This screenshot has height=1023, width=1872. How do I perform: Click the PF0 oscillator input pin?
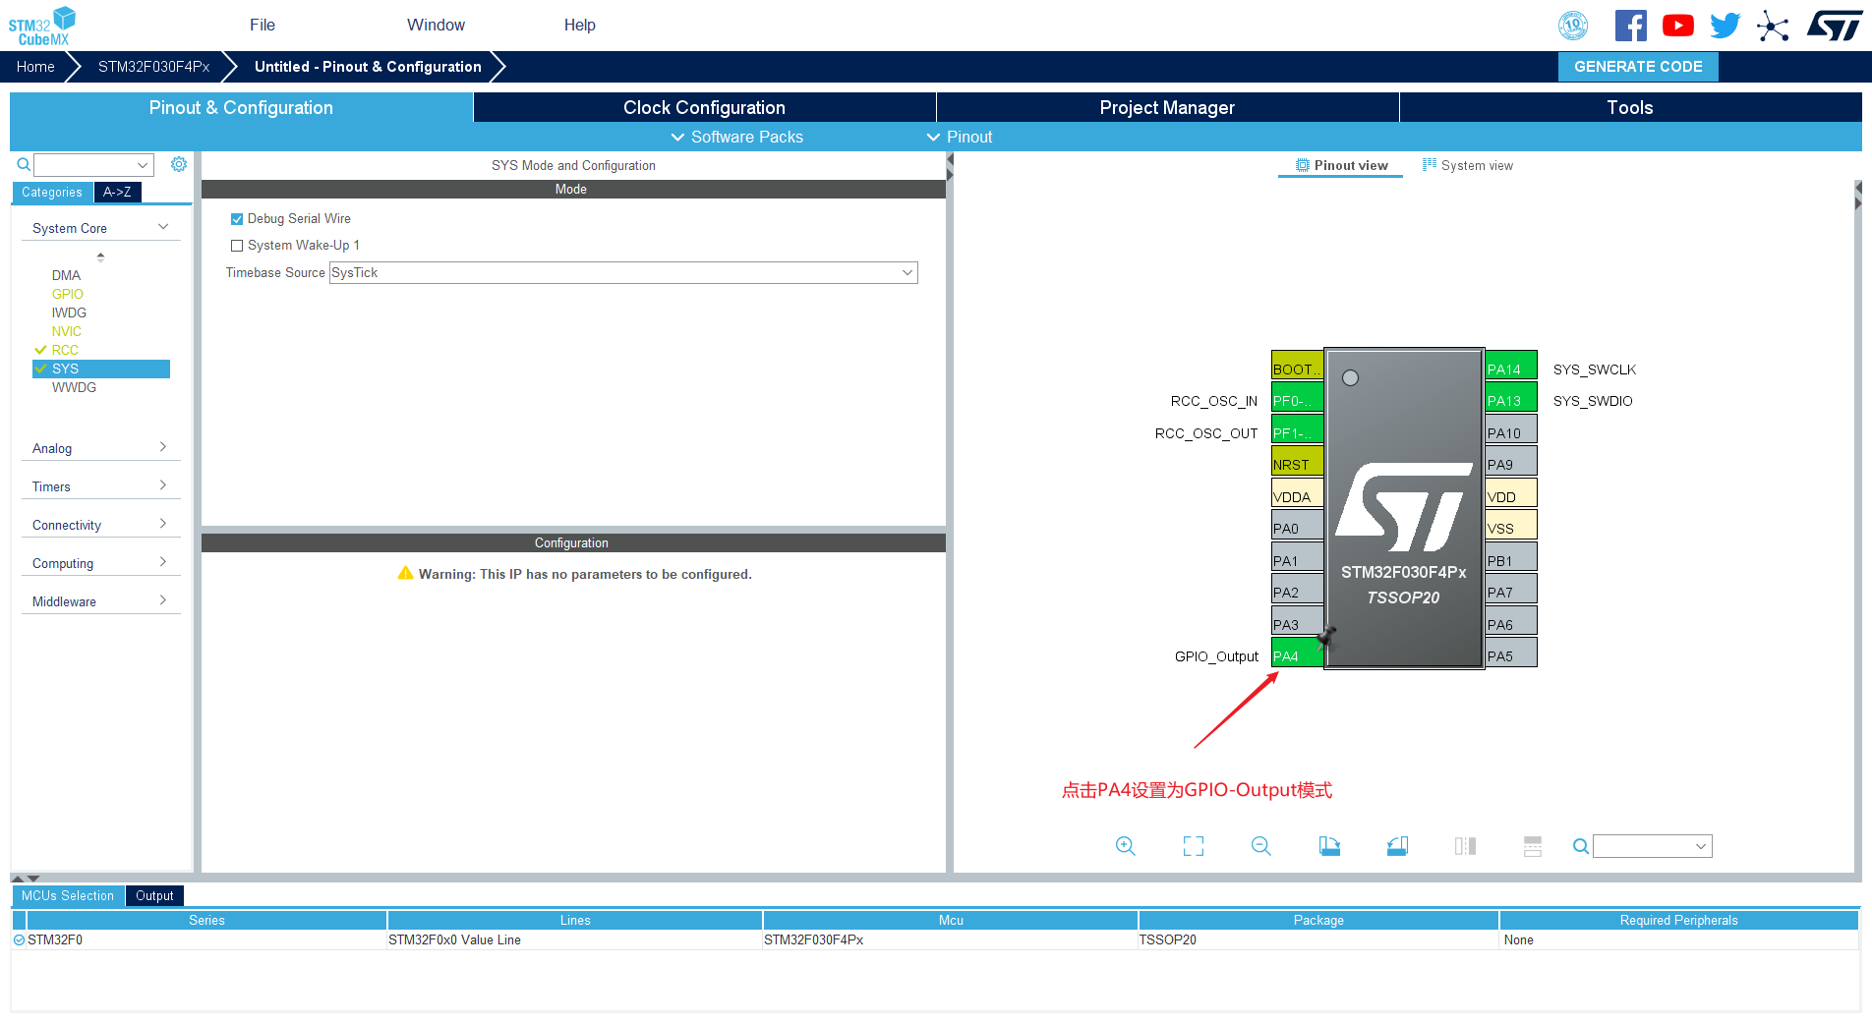click(x=1297, y=398)
